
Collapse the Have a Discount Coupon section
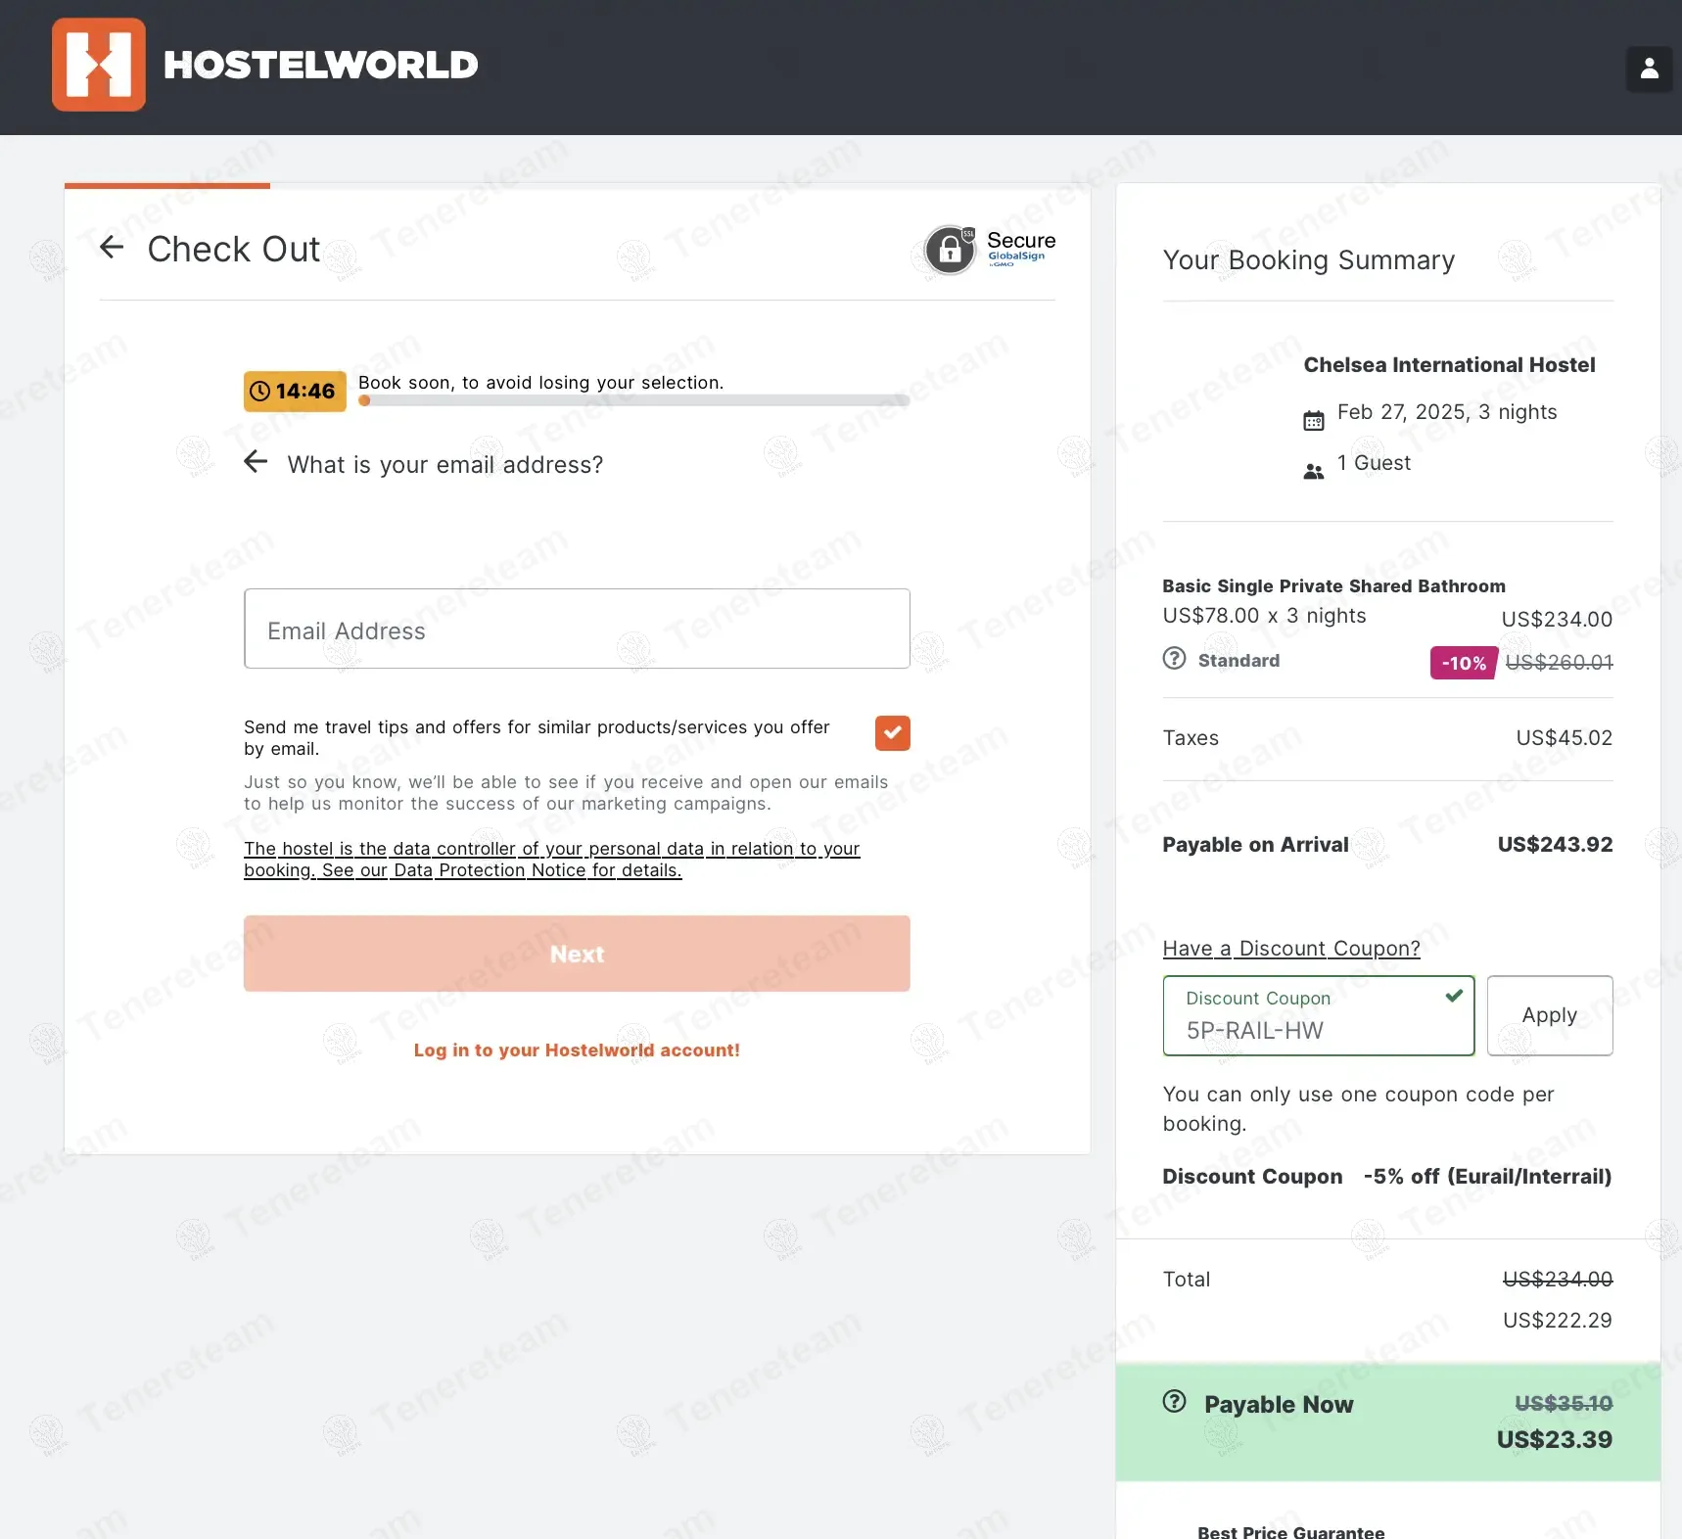click(1290, 948)
